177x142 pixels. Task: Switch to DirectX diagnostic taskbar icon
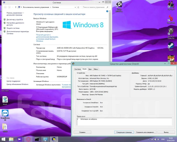pos(54,139)
